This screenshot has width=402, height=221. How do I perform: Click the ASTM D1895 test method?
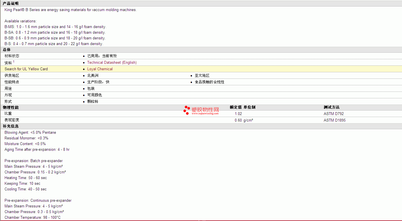pos(335,120)
